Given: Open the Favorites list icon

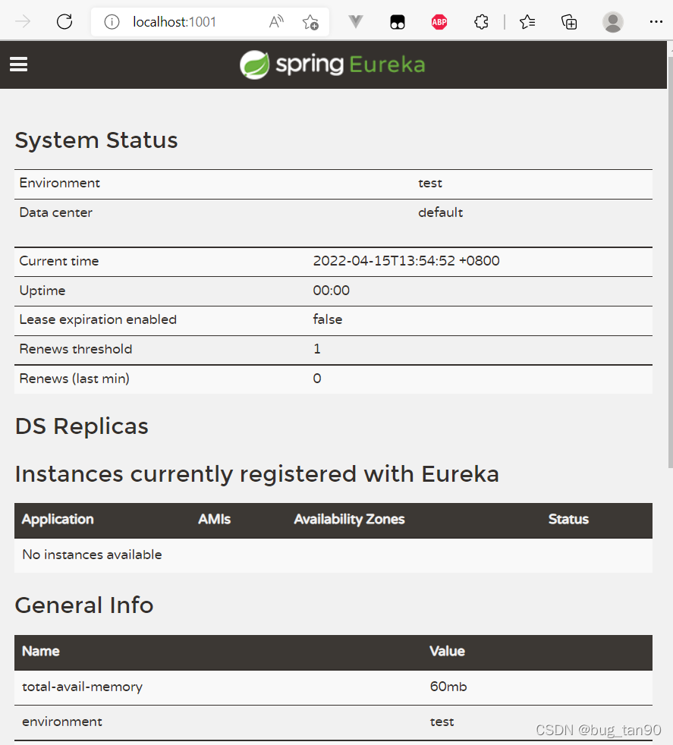Looking at the screenshot, I should 527,22.
